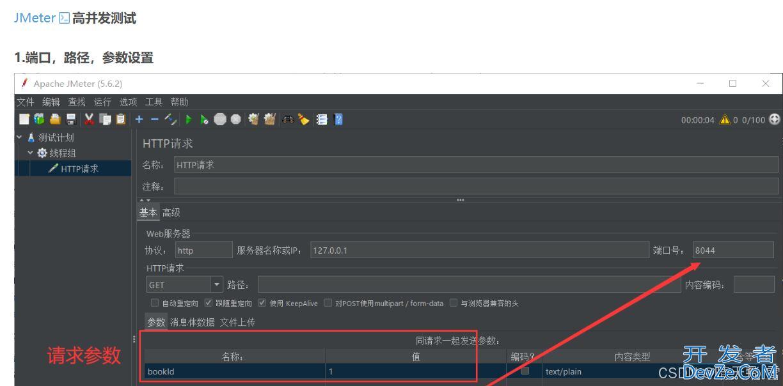Save the test plan with floppy icon
Viewport: 783px width, 386px height.
pyautogui.click(x=70, y=120)
